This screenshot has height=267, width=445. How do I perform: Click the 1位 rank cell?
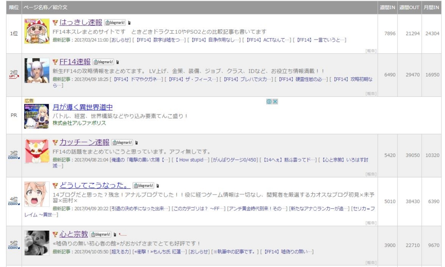tap(14, 33)
